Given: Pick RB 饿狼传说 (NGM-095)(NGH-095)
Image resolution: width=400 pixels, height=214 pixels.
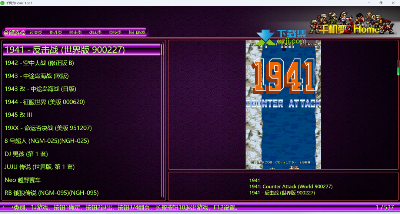Looking at the screenshot, I should pos(51,193).
